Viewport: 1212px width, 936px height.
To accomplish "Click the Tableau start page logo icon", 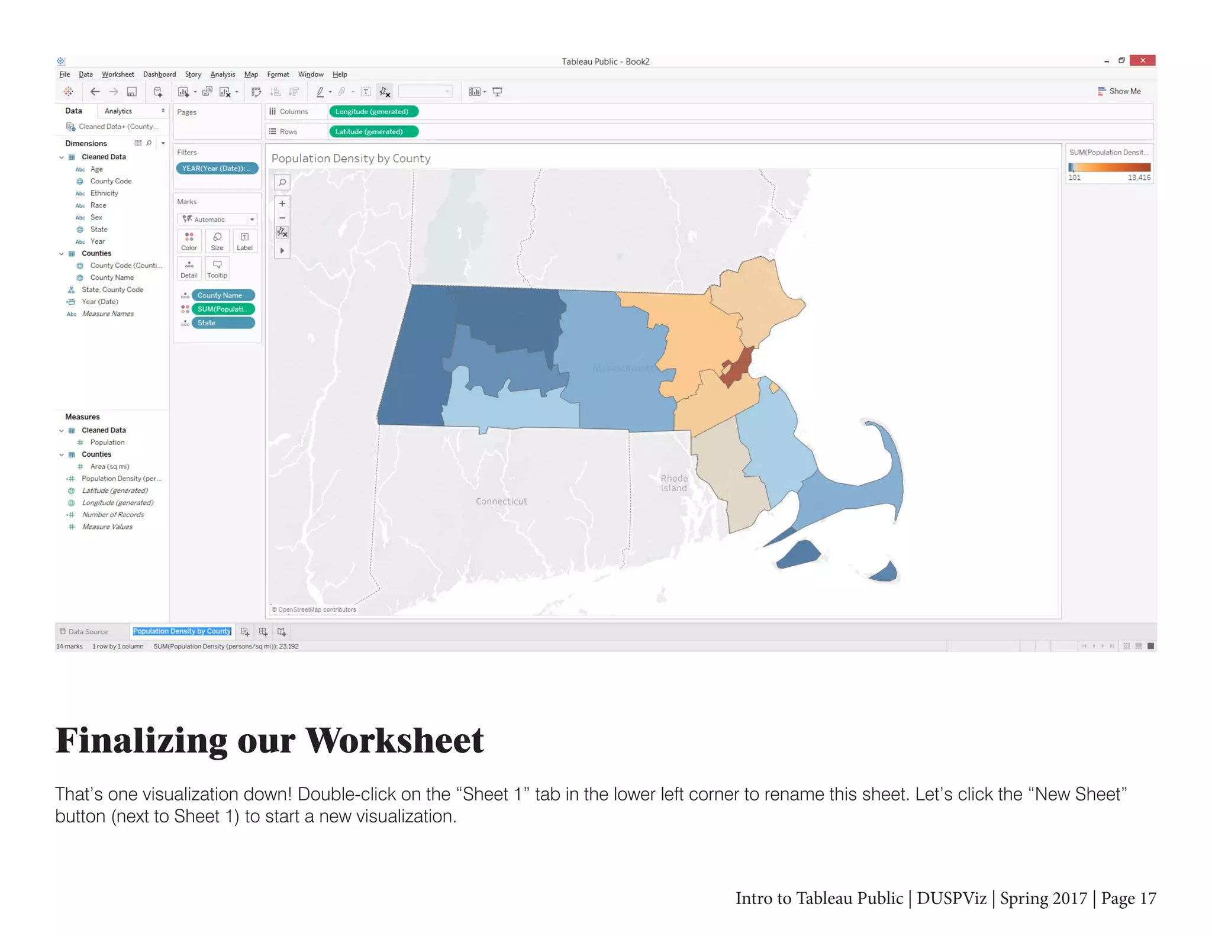I will 69,91.
